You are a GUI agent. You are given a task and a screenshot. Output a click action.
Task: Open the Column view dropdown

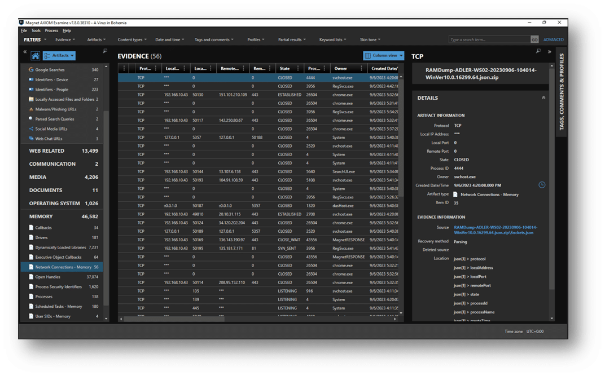[384, 56]
